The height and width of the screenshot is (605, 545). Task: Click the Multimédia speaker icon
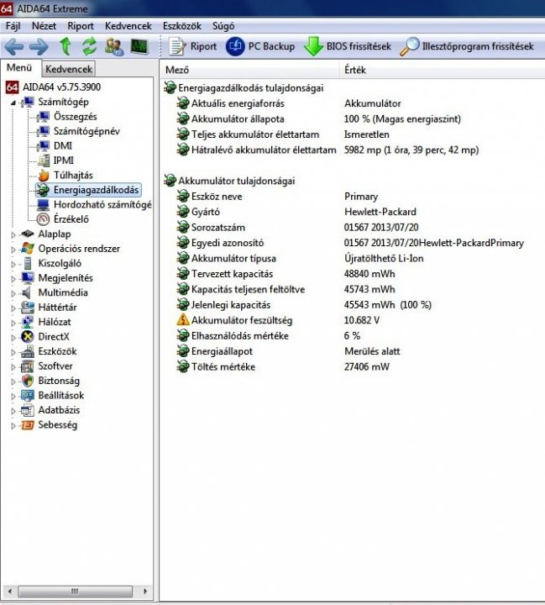coord(27,292)
